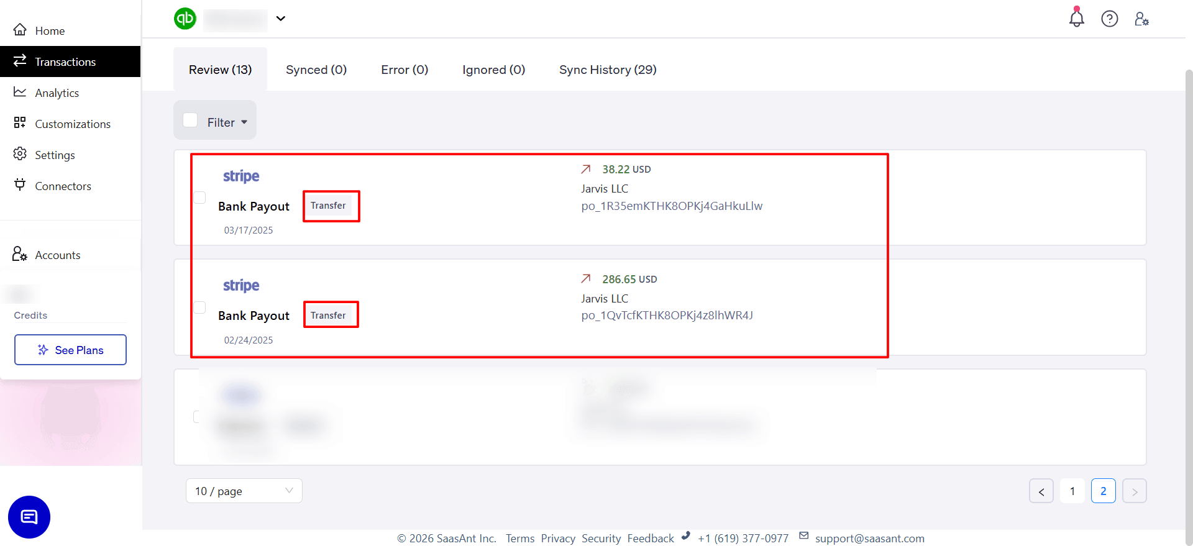1193x546 pixels.
Task: Open the 10 / page size dropdown
Action: pos(244,491)
